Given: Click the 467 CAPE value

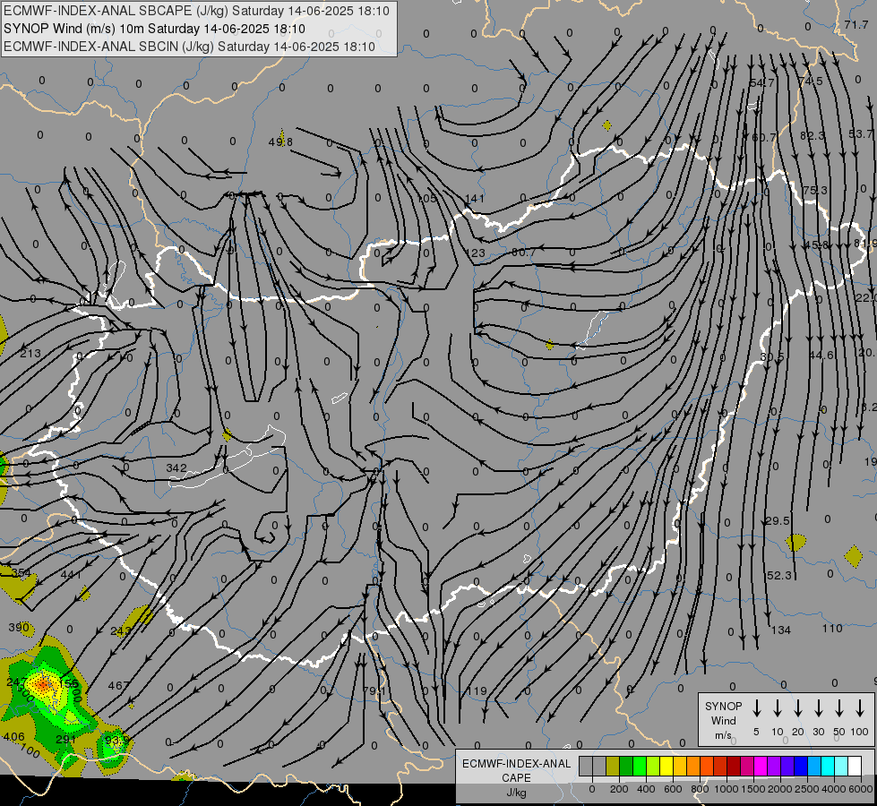Looking at the screenshot, I should click(118, 685).
